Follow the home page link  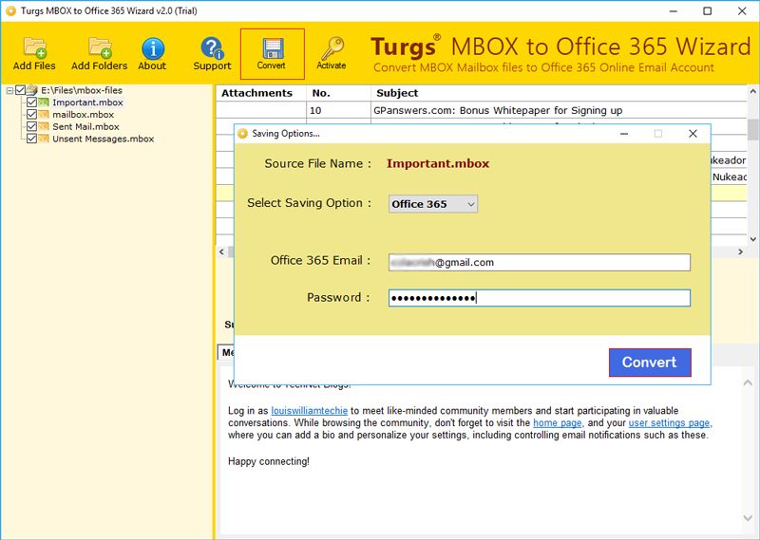pos(557,423)
